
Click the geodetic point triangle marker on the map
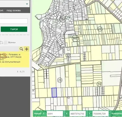pos(33,90)
